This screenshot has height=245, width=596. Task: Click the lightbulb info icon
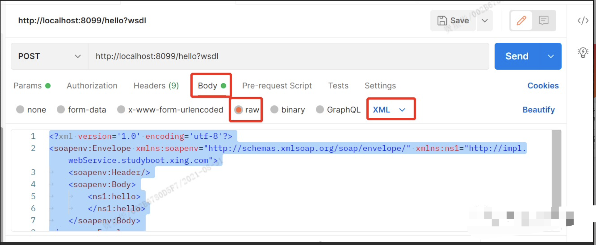click(583, 53)
